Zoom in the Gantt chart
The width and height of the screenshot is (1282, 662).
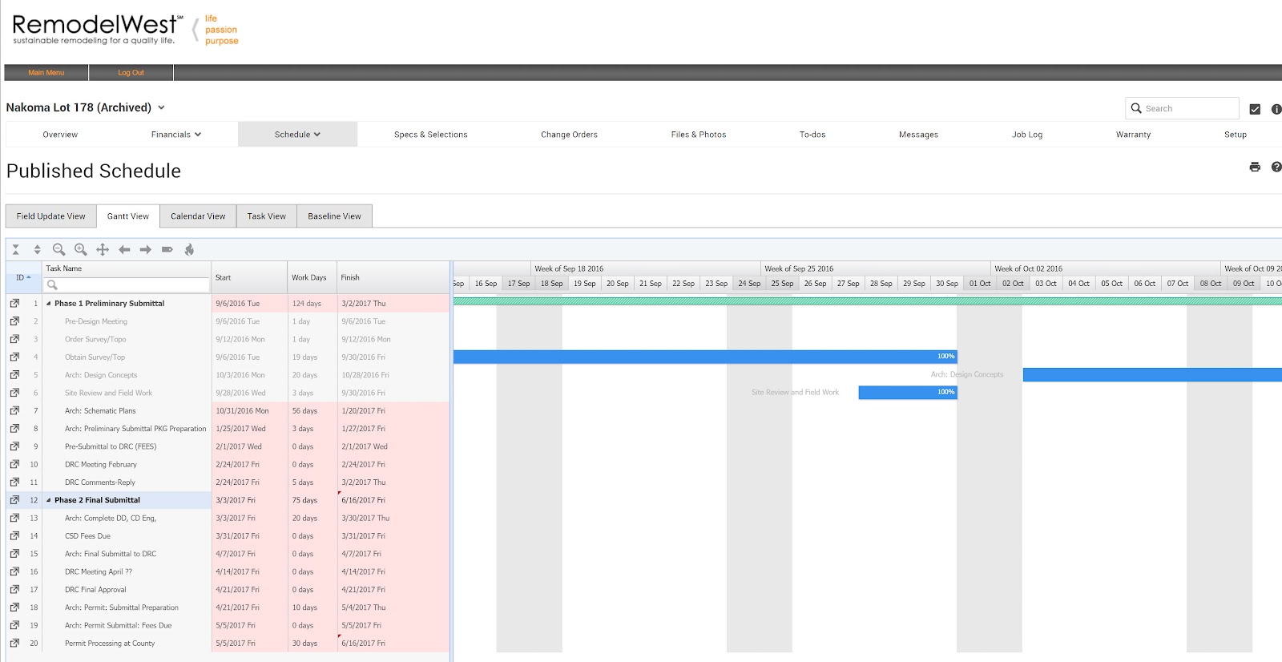click(80, 250)
